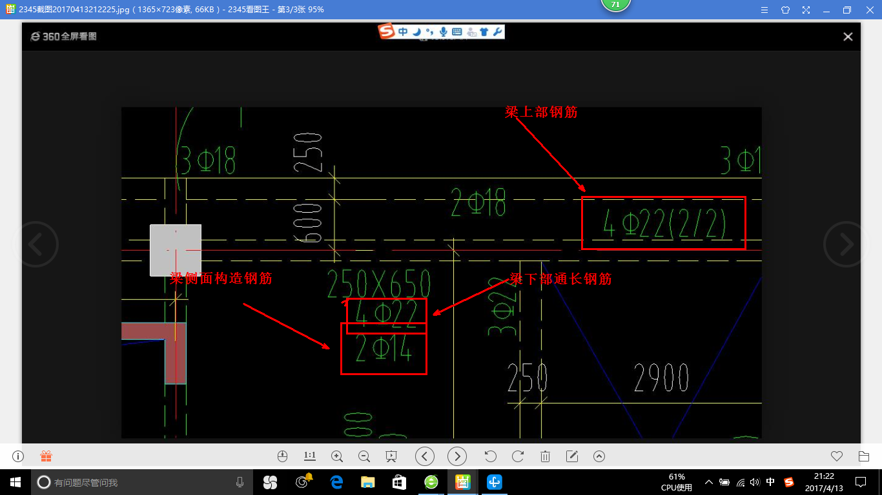Zoom in on the image

tap(337, 456)
